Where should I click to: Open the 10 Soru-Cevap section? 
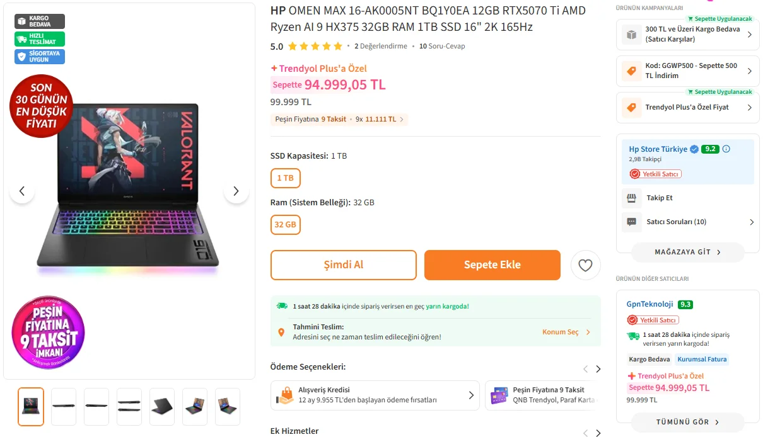pos(442,46)
